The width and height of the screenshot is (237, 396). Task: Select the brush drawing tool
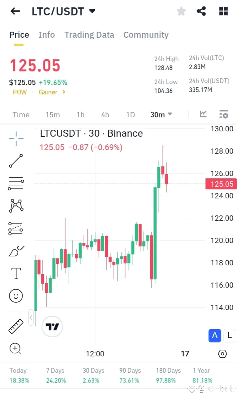click(x=16, y=251)
